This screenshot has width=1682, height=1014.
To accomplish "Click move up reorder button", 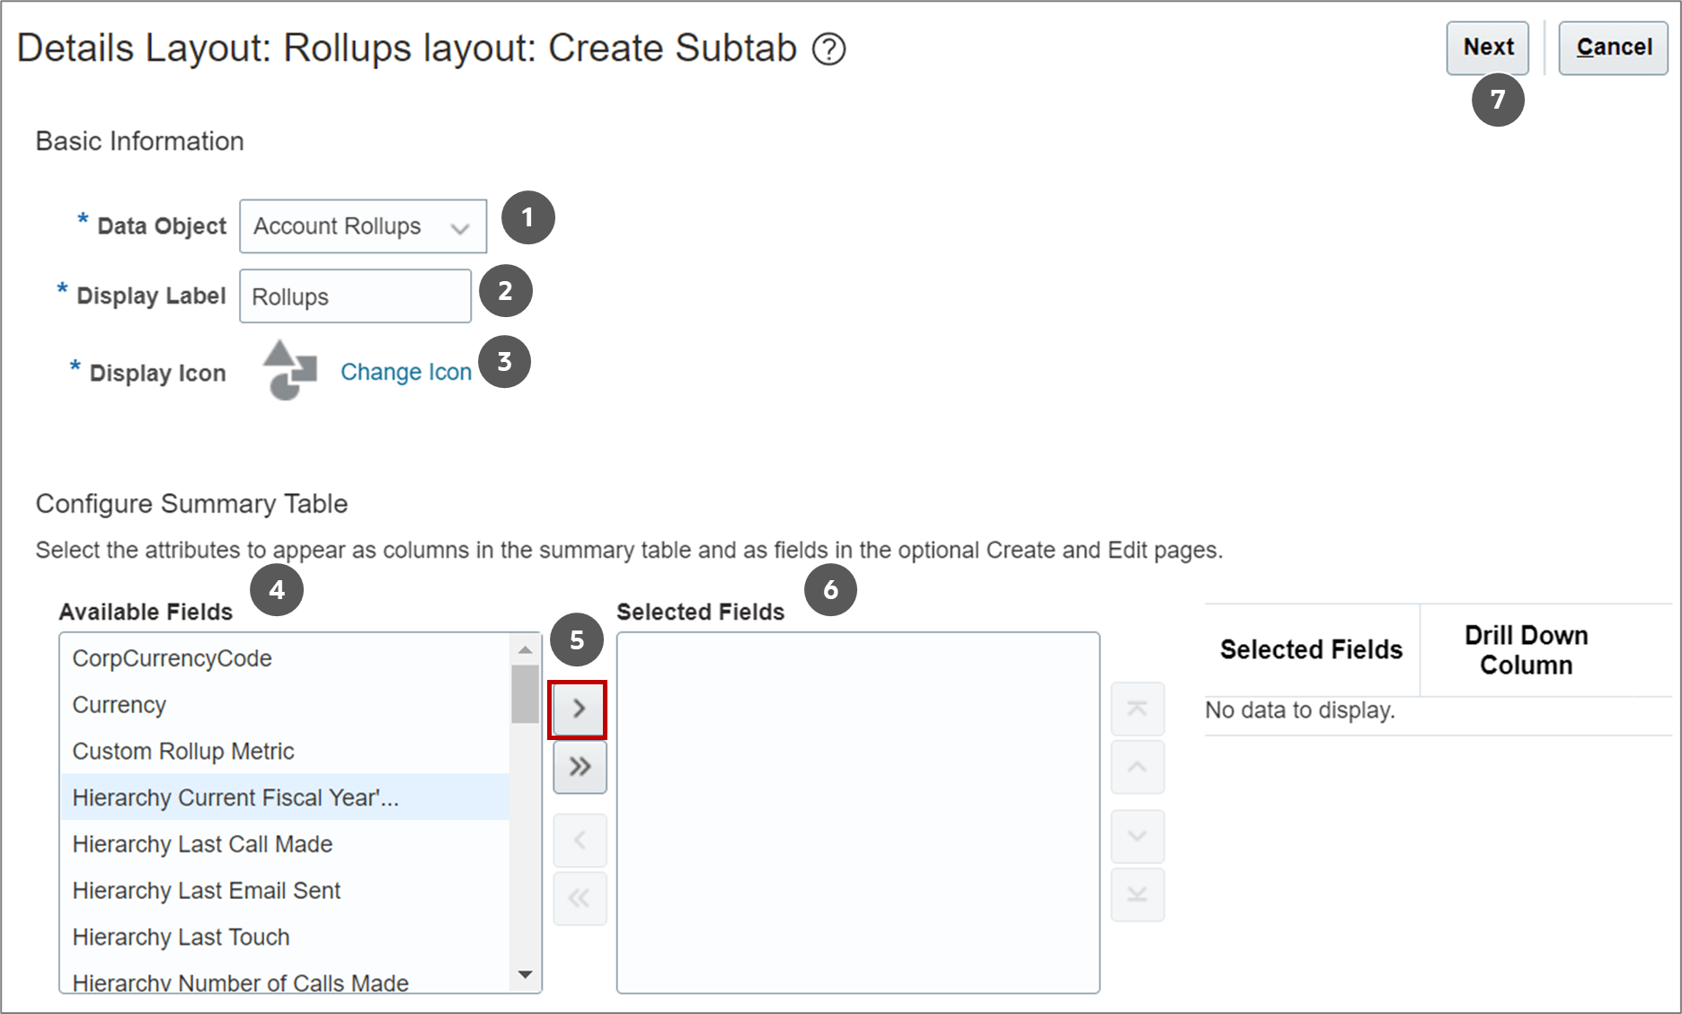I will pyautogui.click(x=1137, y=767).
